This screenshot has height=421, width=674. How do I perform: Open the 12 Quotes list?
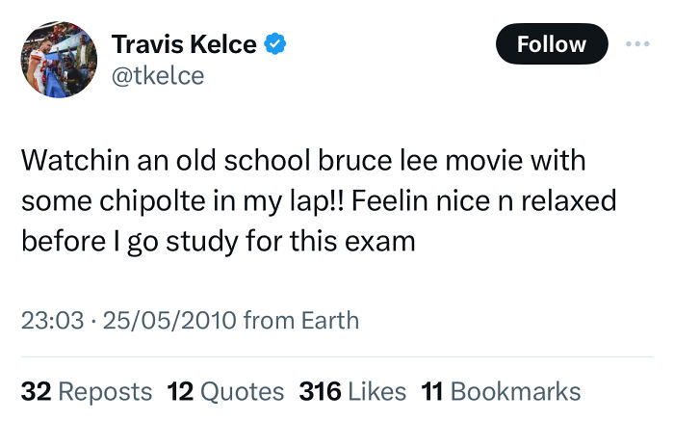click(225, 391)
